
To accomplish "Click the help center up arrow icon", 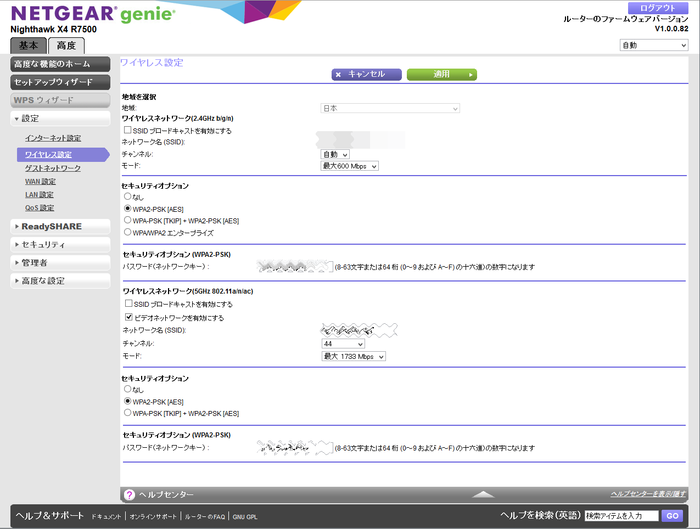I will [483, 494].
